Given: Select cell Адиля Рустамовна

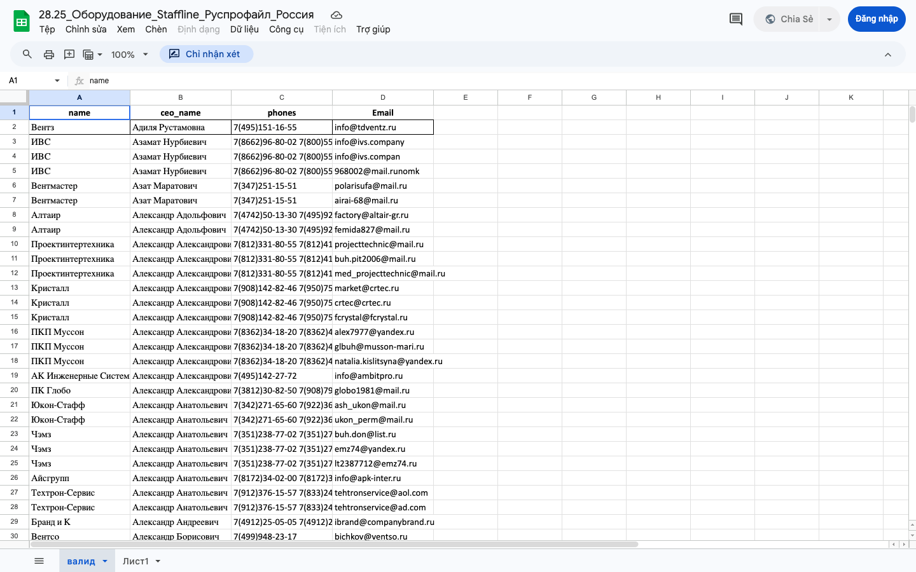Looking at the screenshot, I should (x=181, y=127).
